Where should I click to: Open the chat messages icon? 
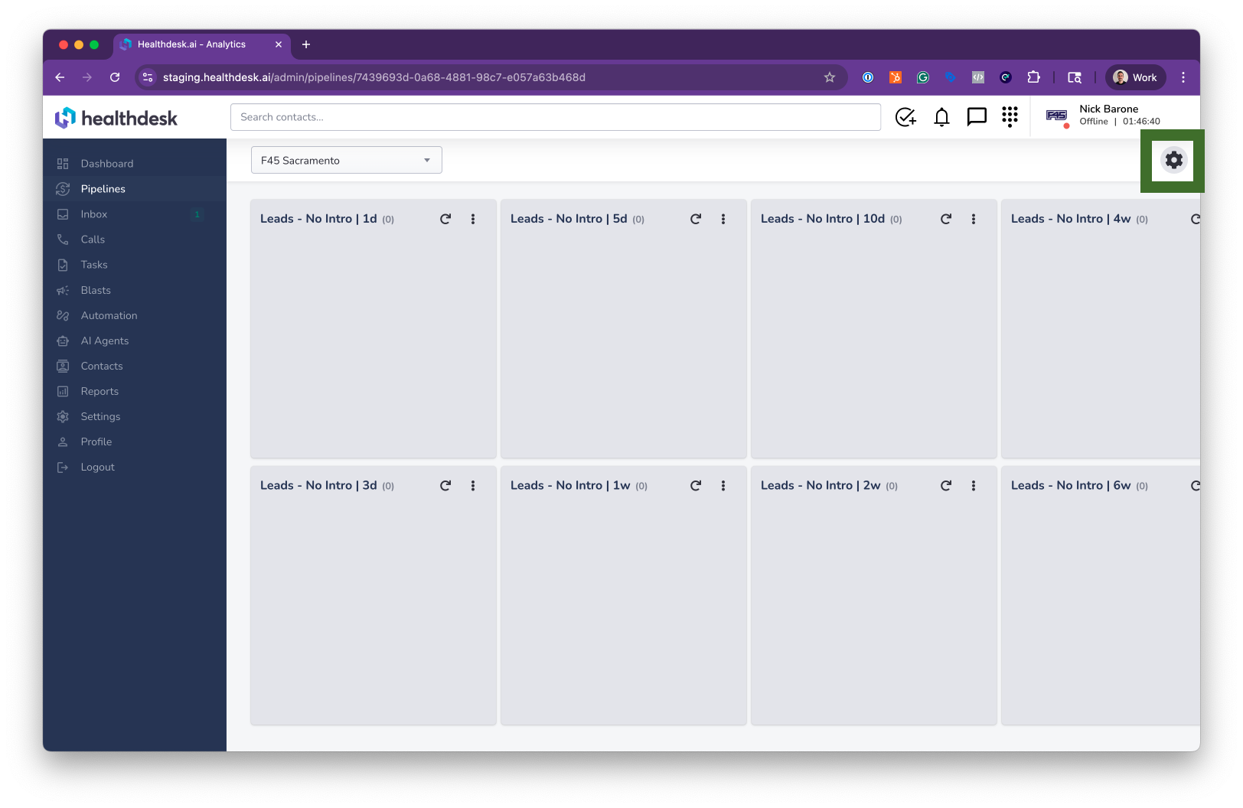(x=976, y=117)
